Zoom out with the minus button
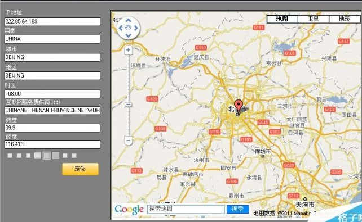362x222 pixels. tap(129, 140)
